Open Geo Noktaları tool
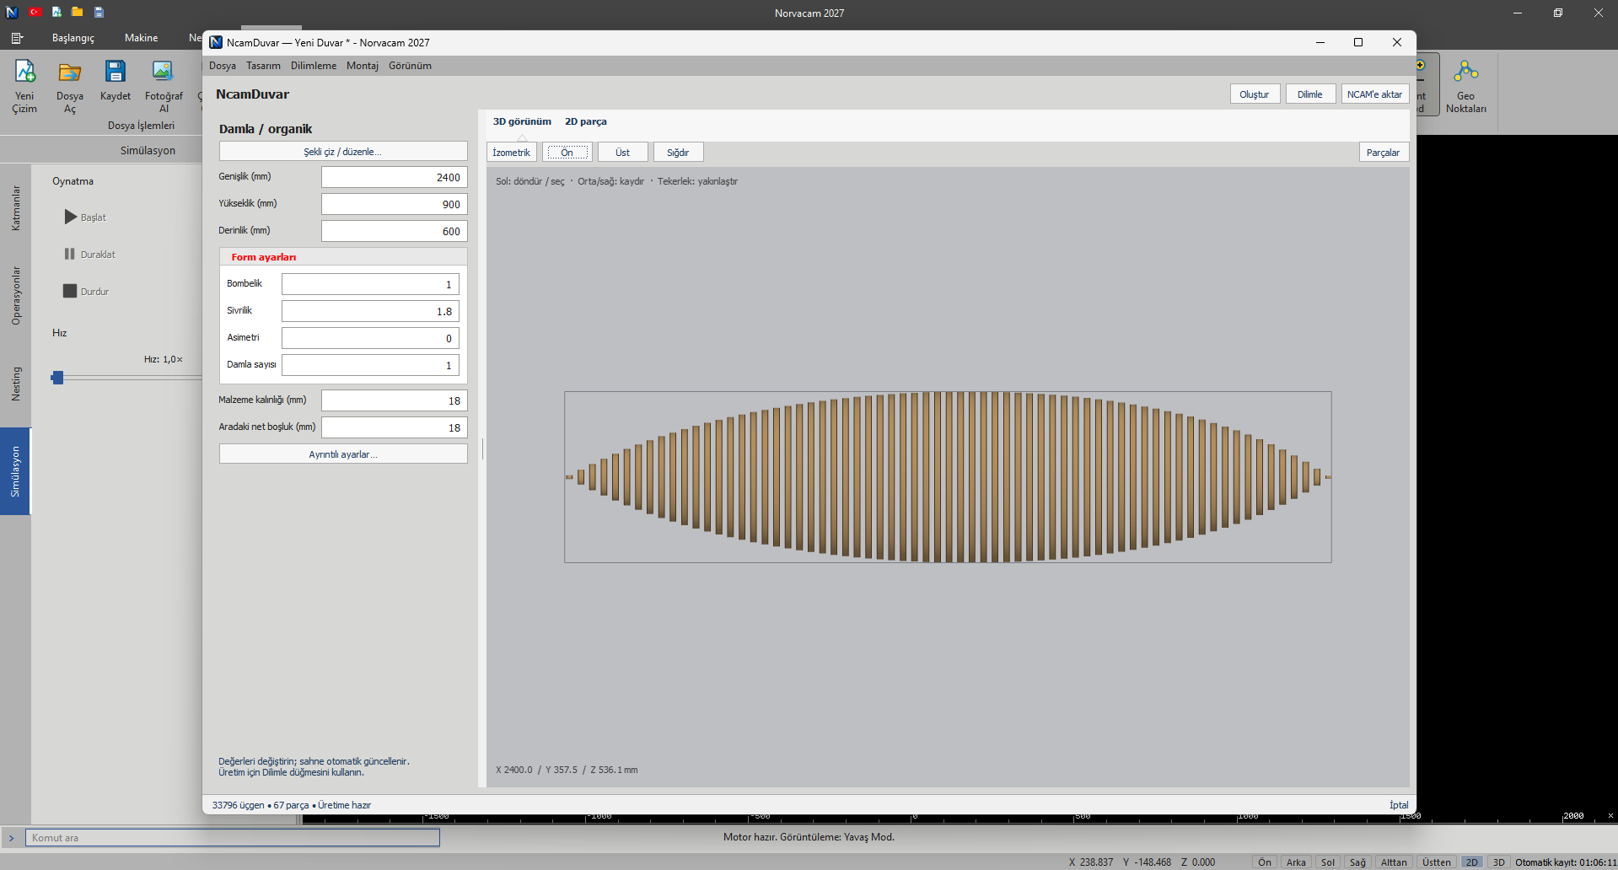Viewport: 1618px width, 870px height. pos(1465,85)
